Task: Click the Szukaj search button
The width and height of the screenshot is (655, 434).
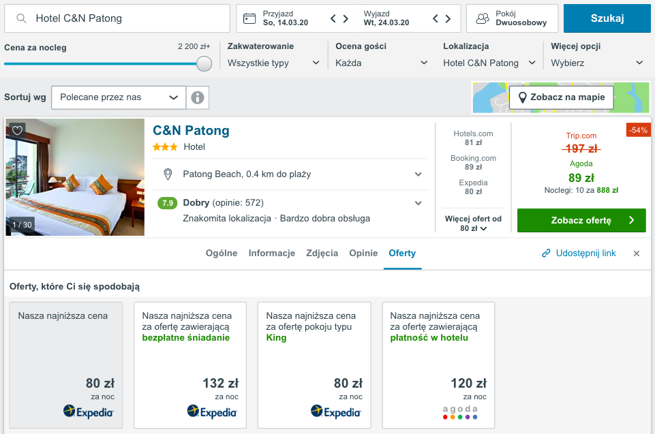Action: (x=607, y=18)
